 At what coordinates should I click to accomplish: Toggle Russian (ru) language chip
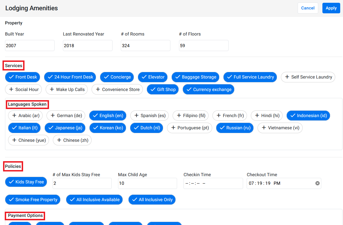tap(235, 128)
